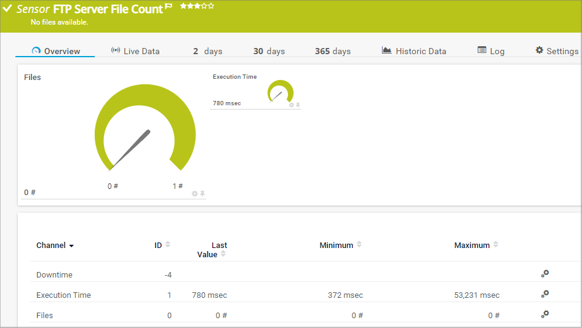Open channel settings for Downtime row
Image resolution: width=582 pixels, height=328 pixels.
click(x=544, y=274)
